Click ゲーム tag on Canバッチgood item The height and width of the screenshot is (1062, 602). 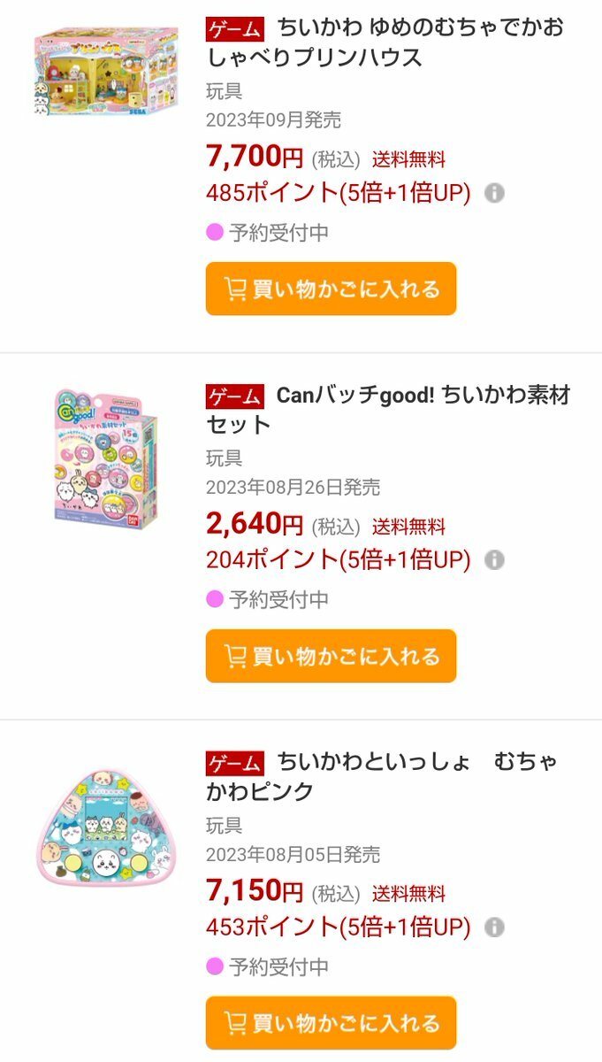(235, 396)
